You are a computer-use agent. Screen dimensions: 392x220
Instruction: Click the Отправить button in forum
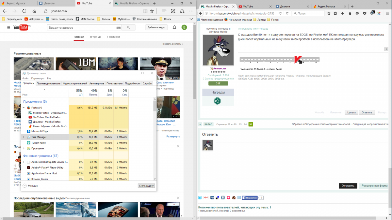(x=348, y=186)
